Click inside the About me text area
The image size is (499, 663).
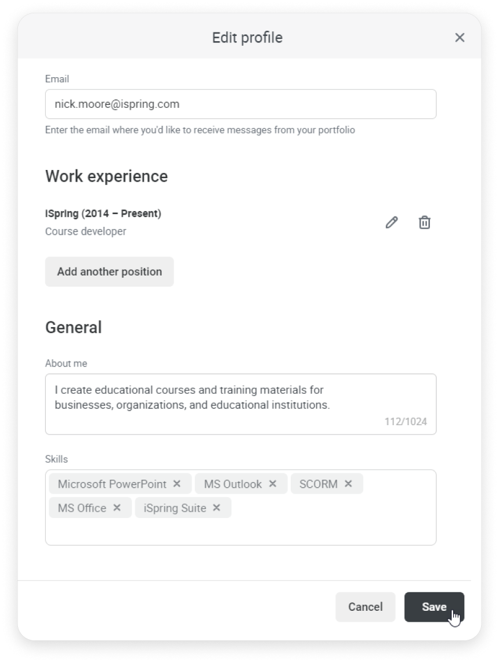click(x=241, y=404)
